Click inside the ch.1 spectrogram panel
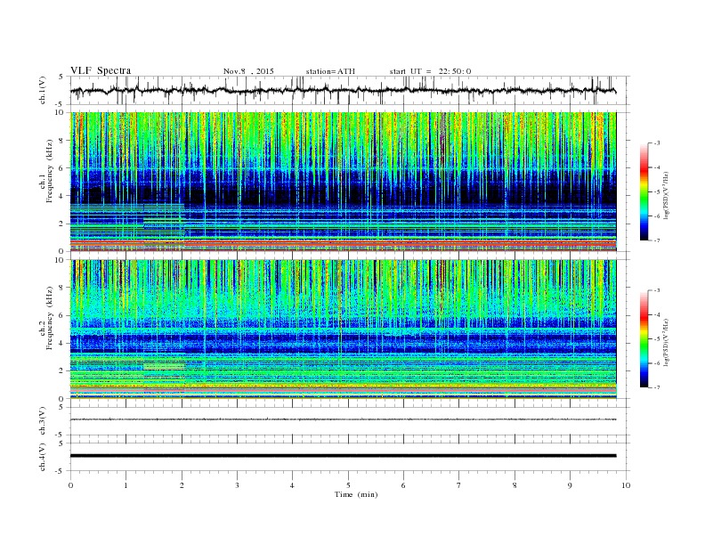 coord(343,182)
